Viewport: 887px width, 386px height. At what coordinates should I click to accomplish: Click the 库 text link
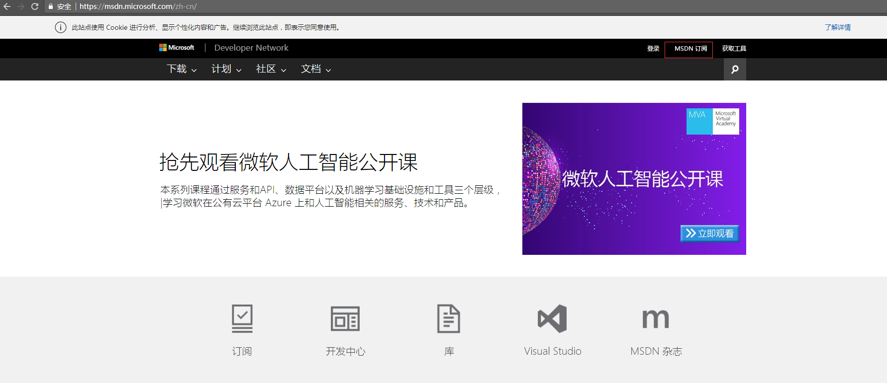pyautogui.click(x=449, y=351)
